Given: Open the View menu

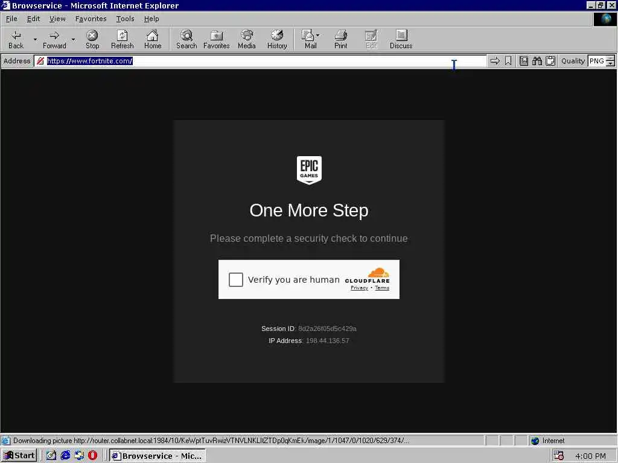Looking at the screenshot, I should (x=57, y=19).
